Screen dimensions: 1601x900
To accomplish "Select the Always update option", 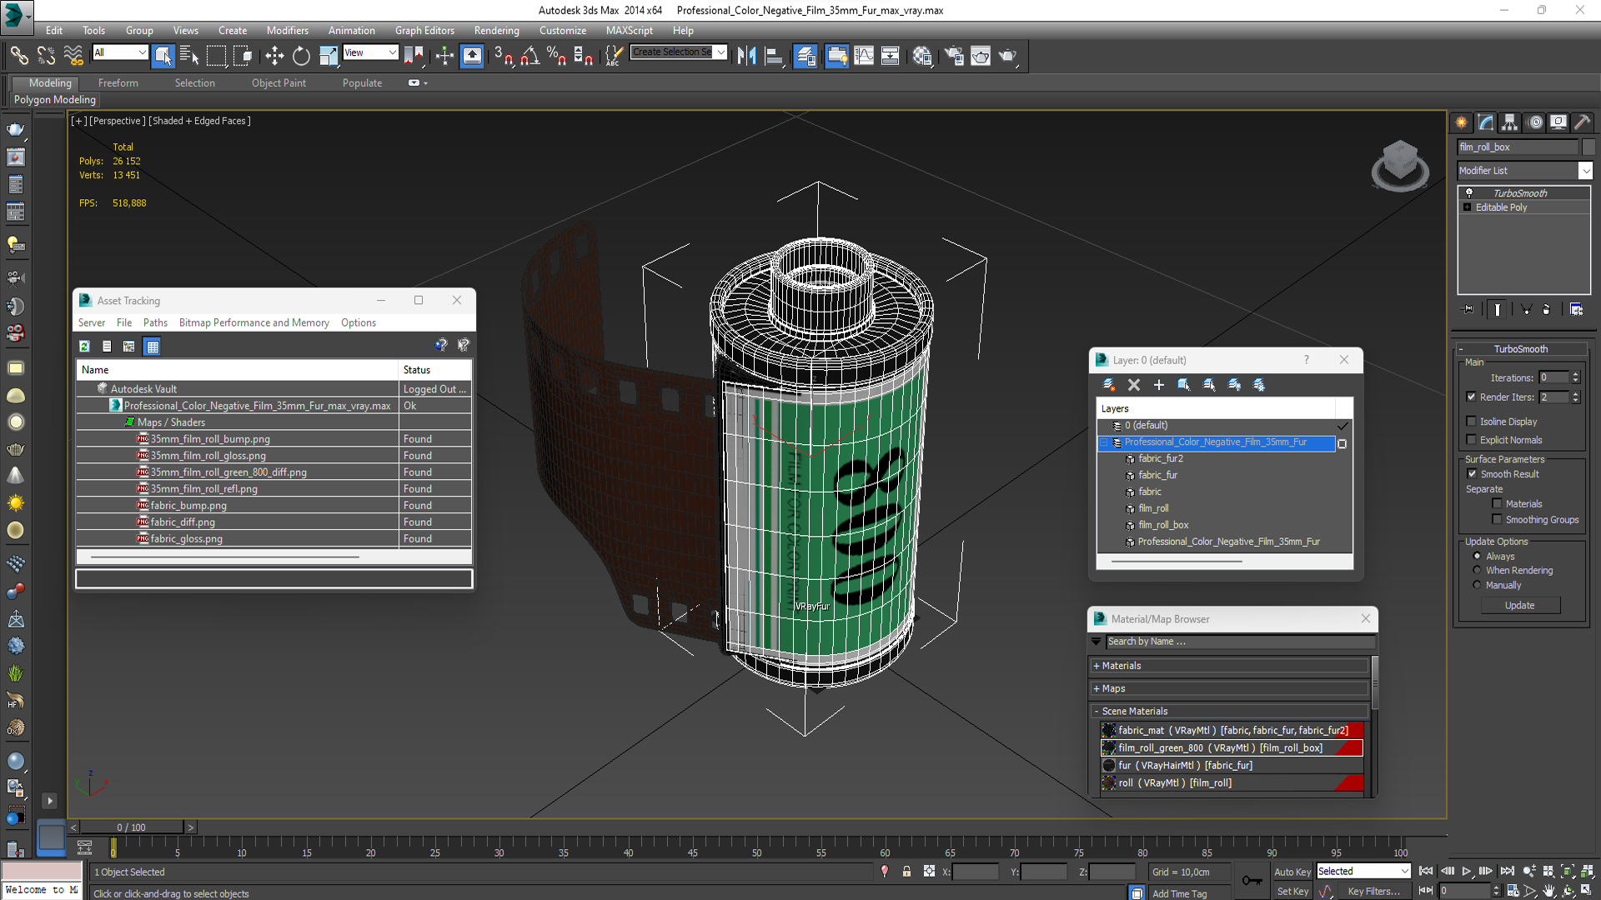I will pos(1477,557).
